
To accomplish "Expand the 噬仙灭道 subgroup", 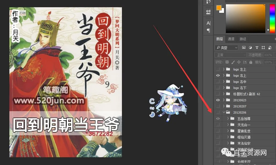I will (228, 137).
